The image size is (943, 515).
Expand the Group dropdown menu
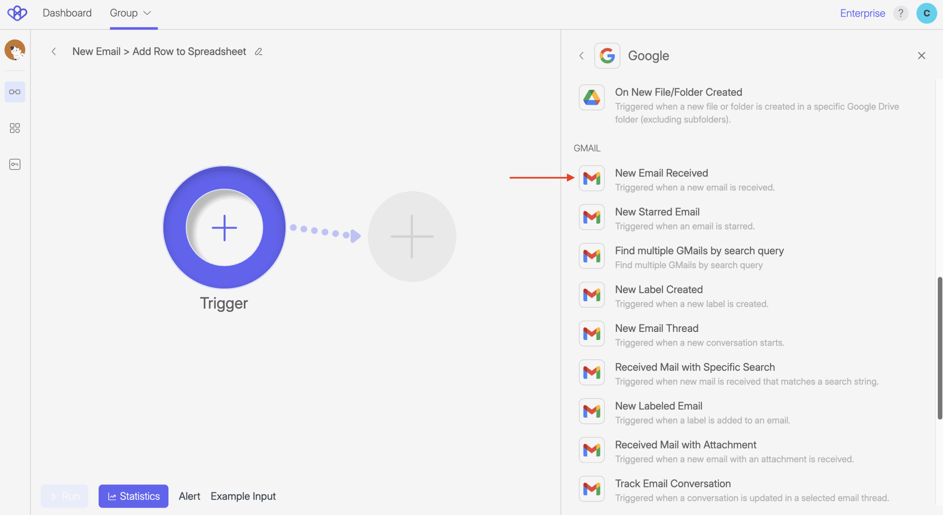pos(131,13)
